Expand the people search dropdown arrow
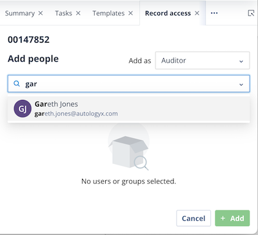Viewport: 258px width, 235px height. (x=241, y=85)
